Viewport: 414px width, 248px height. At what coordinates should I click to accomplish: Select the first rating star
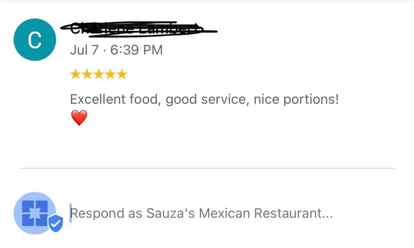[75, 74]
